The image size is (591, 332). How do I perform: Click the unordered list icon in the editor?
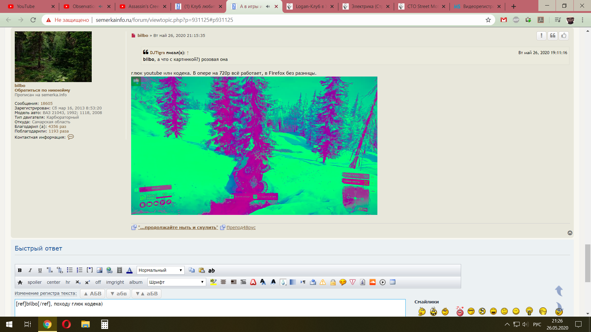[70, 270]
